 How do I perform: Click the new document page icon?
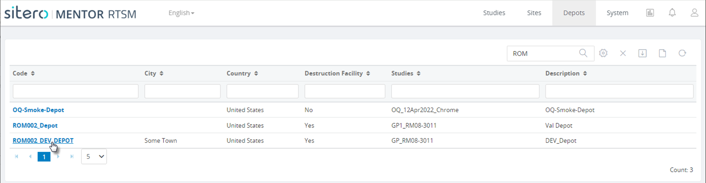(x=662, y=53)
